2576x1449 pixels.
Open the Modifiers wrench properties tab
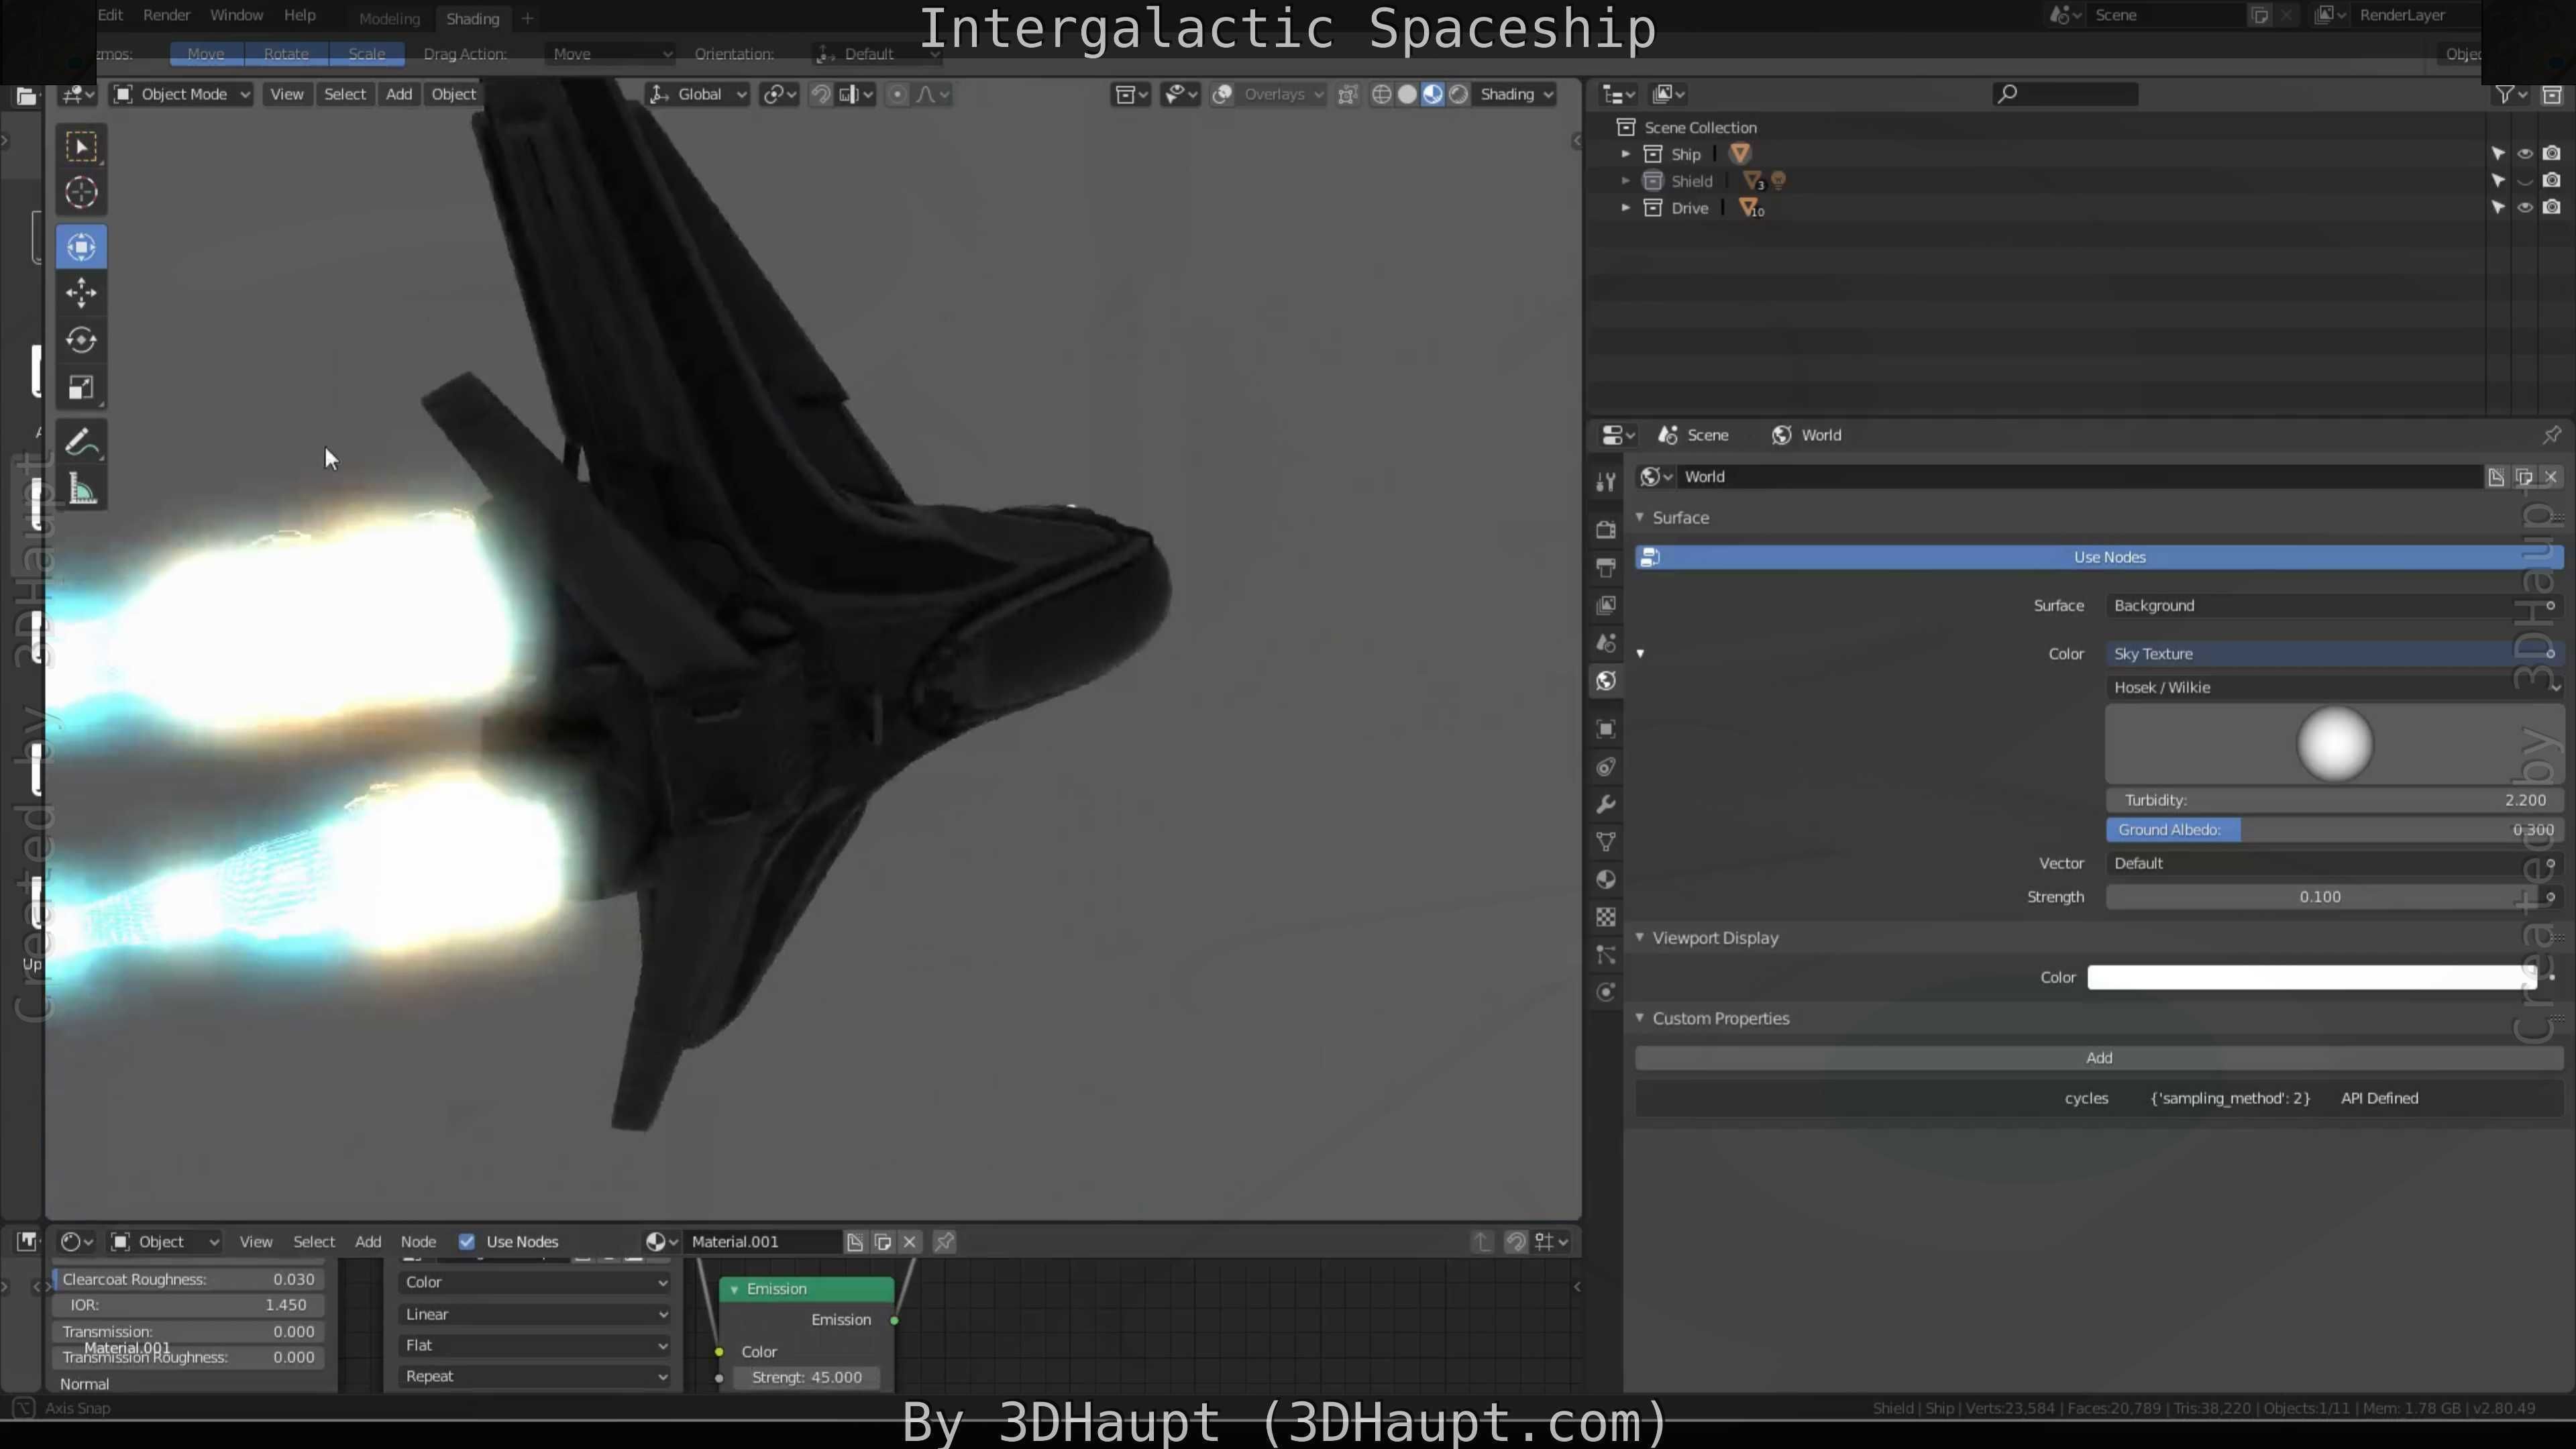pyautogui.click(x=1606, y=805)
